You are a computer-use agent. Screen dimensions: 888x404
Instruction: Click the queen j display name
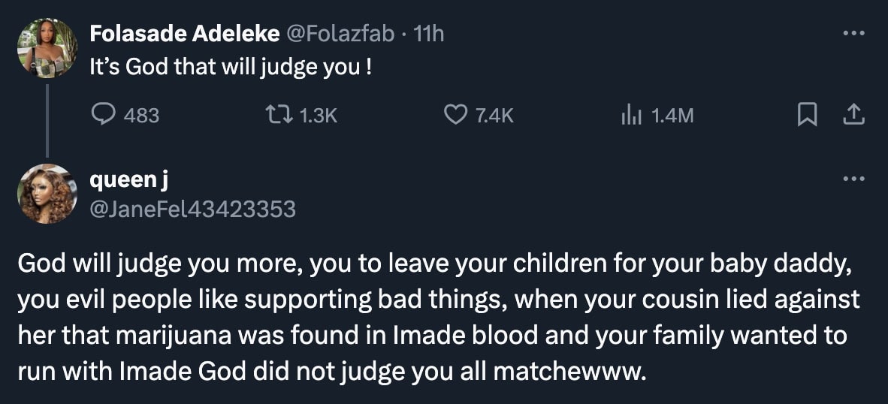[129, 180]
